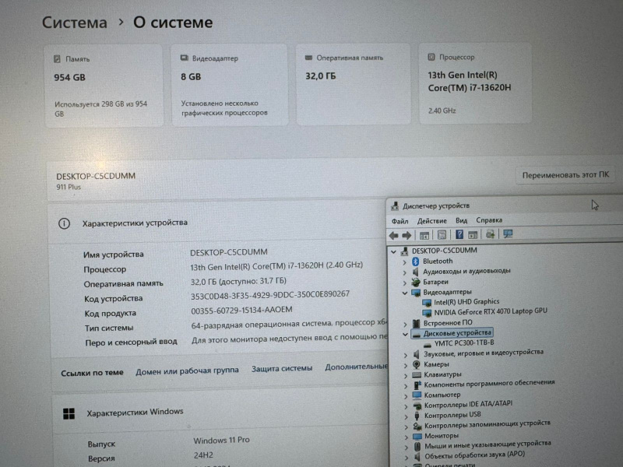Expand the Клавиатуры node

[x=405, y=375]
